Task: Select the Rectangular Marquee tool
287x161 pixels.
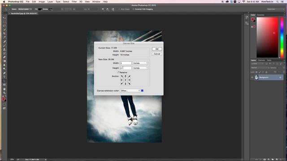Action: click(4, 22)
